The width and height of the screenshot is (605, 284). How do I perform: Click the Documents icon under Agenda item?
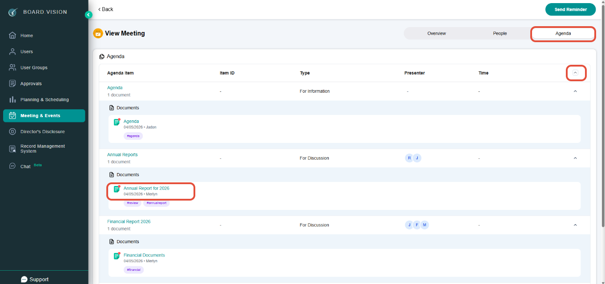(112, 108)
